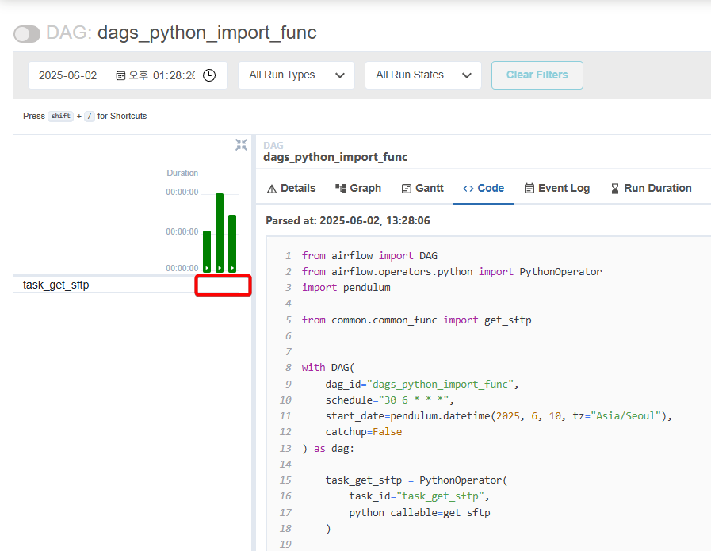This screenshot has height=551, width=711.
Task: Click the 'Parsed at: 2025-06-02, 13:28:06' text
Action: tap(348, 221)
